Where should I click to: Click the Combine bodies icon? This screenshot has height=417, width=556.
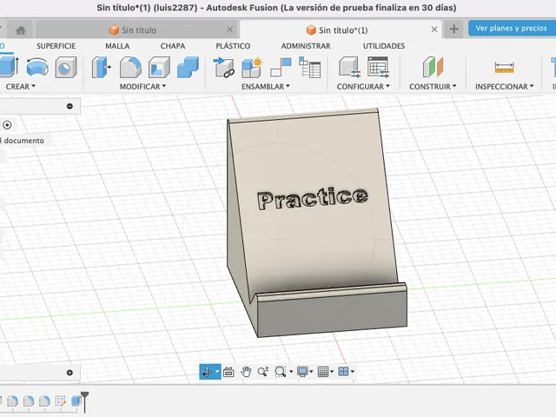click(x=188, y=67)
